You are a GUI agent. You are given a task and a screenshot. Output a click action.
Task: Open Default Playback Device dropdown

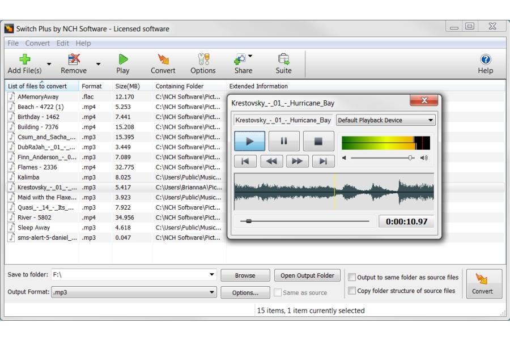pos(386,120)
